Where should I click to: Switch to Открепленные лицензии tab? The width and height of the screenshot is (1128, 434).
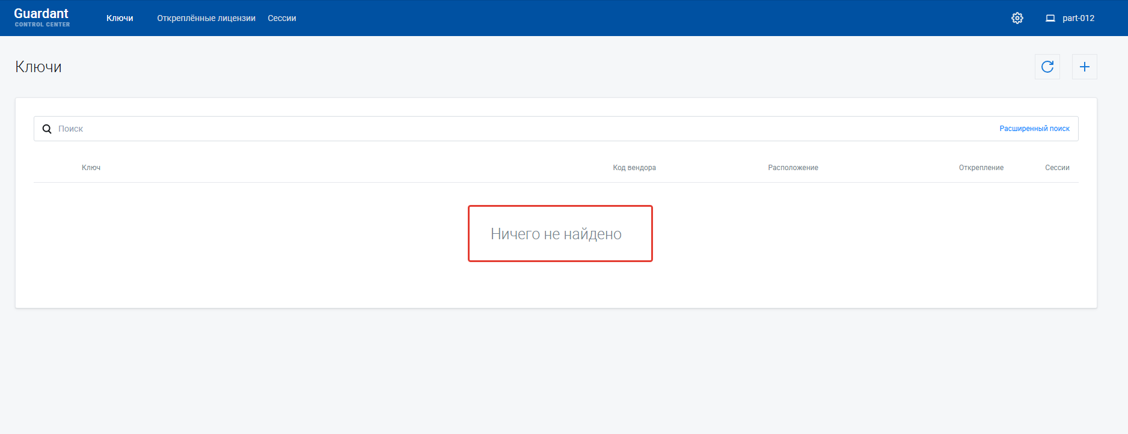pos(206,18)
